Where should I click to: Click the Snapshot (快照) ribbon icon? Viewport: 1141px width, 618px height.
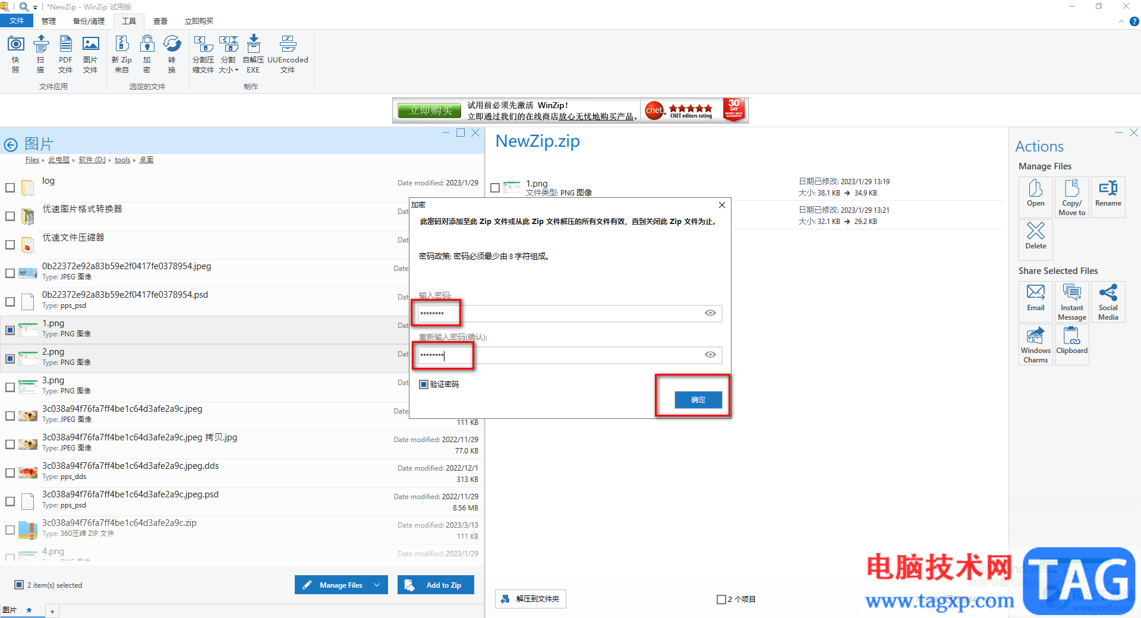pyautogui.click(x=15, y=54)
